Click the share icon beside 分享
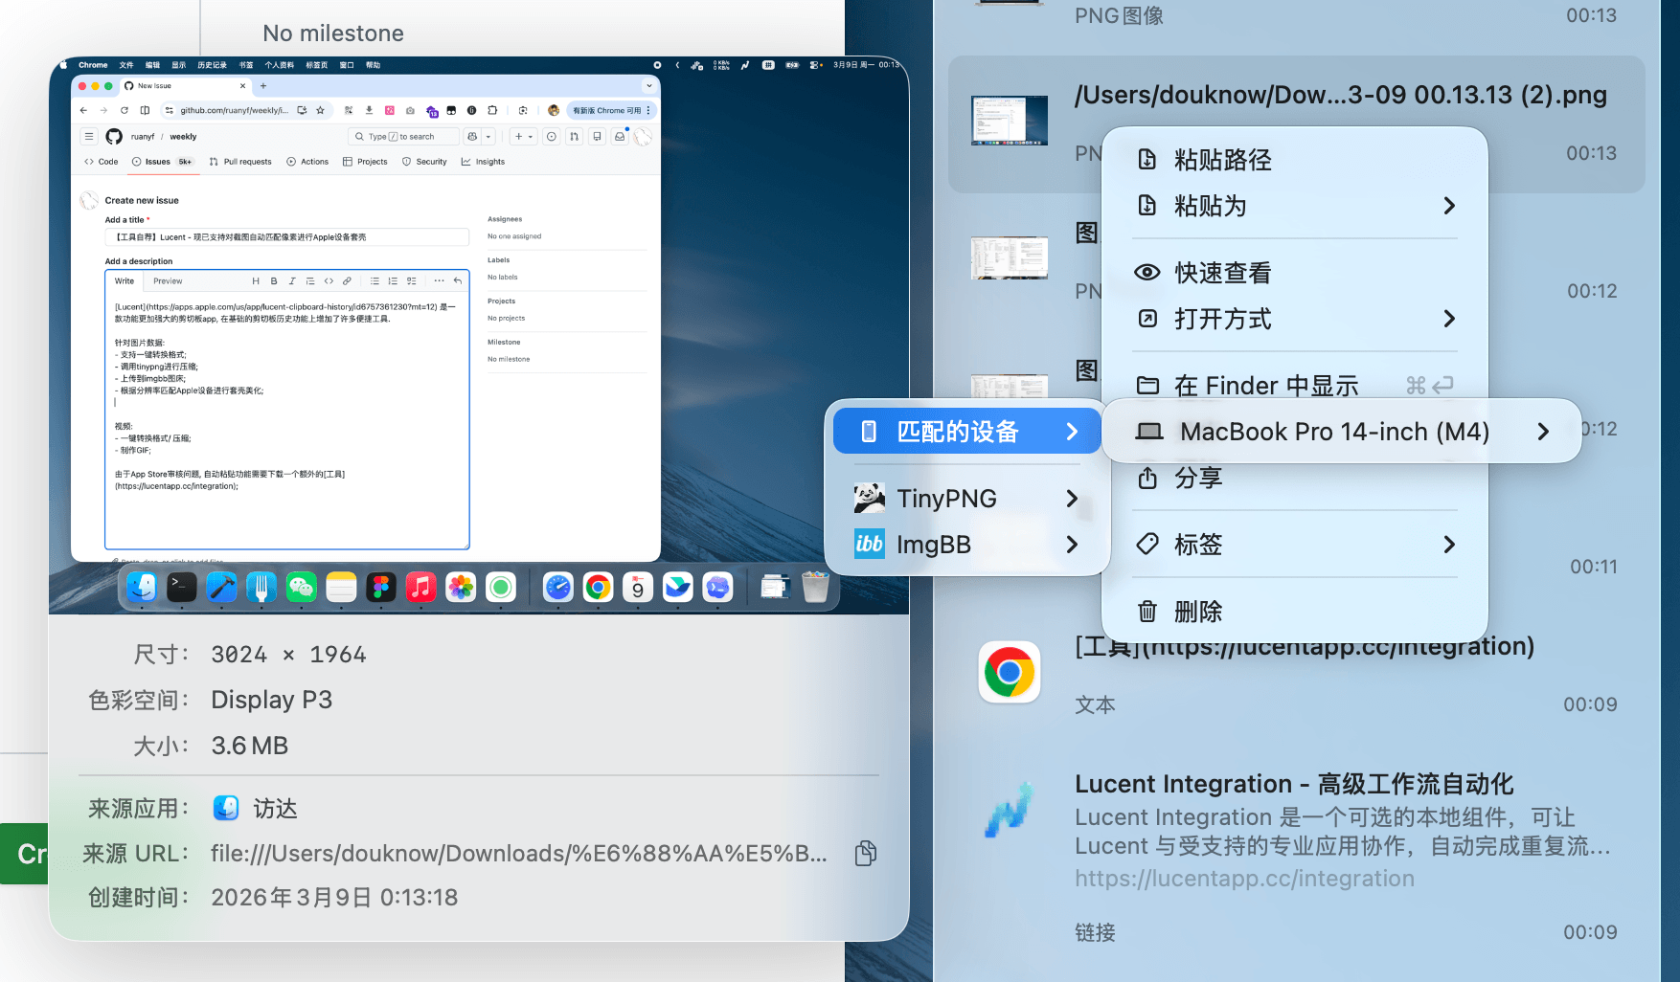Image resolution: width=1680 pixels, height=982 pixels. [1146, 478]
